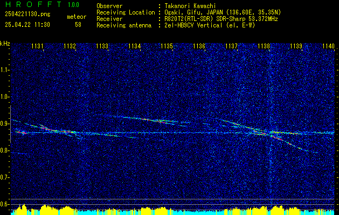Click the 2el-HB9CV Vertical antenna text
The width and height of the screenshot is (339, 215).
point(210,25)
